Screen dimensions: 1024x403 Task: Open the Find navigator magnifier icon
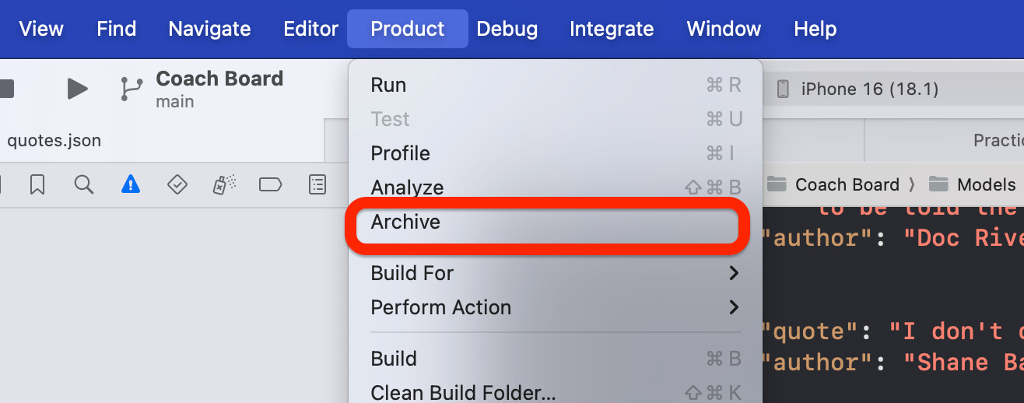[x=84, y=184]
